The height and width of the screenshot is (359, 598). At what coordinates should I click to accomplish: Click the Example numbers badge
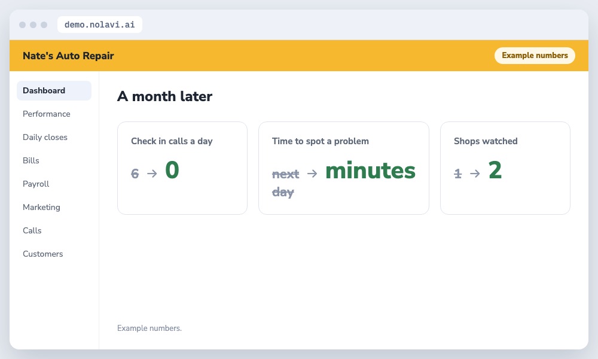point(535,55)
